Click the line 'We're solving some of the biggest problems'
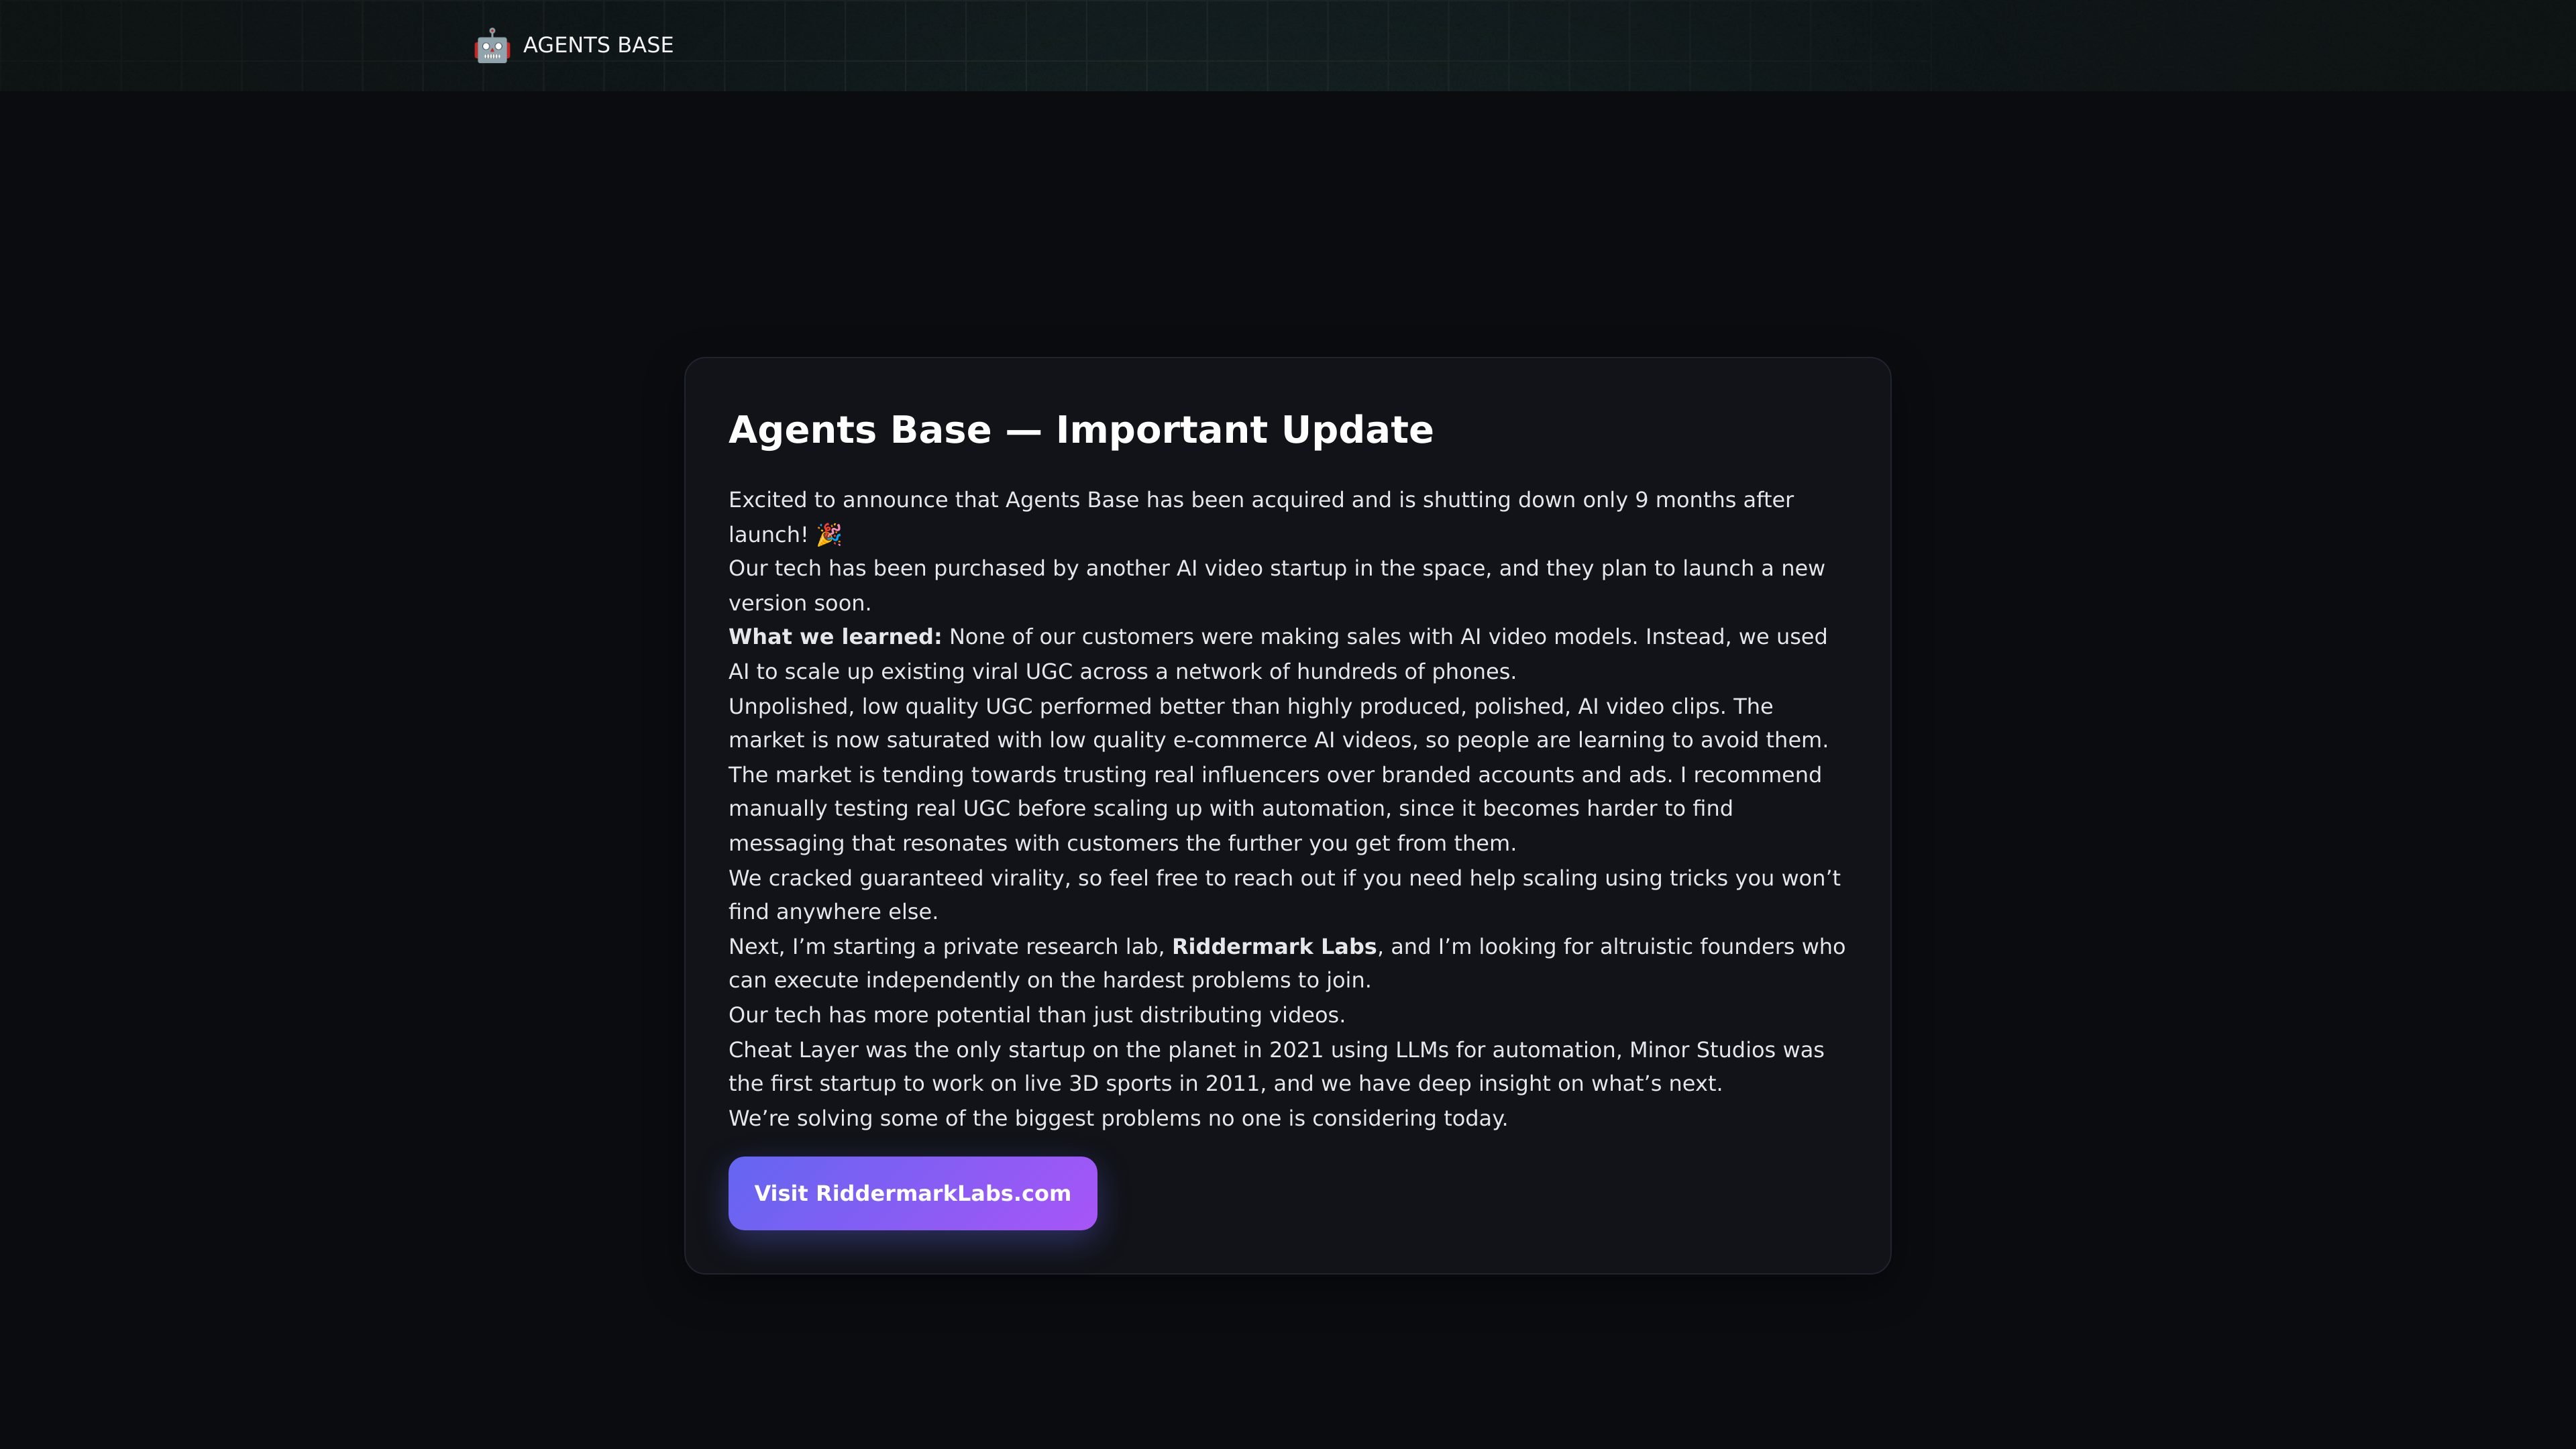The height and width of the screenshot is (1449, 2576). click(x=1117, y=1118)
